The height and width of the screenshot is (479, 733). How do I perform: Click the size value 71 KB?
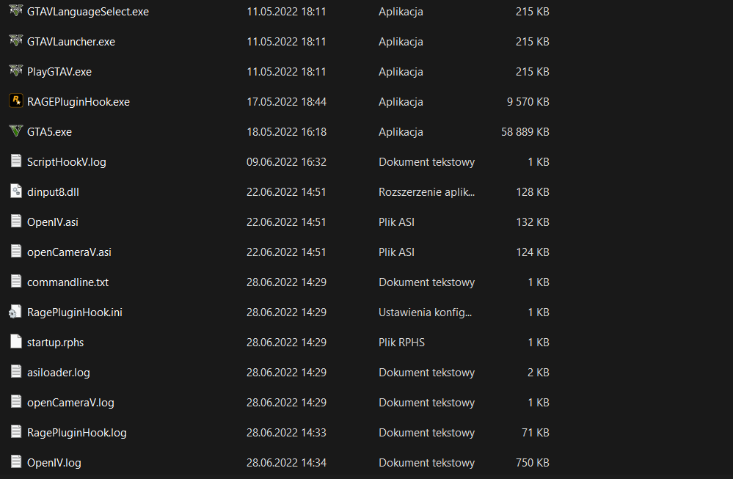[x=536, y=433]
